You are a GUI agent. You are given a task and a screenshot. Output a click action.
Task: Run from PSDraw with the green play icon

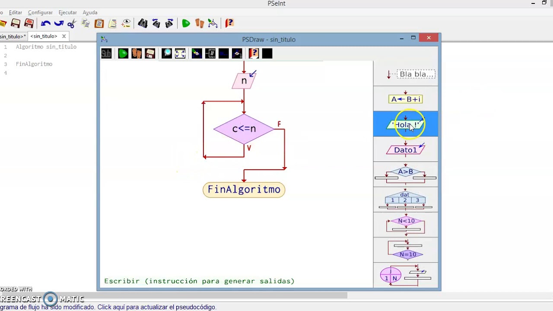point(123,54)
